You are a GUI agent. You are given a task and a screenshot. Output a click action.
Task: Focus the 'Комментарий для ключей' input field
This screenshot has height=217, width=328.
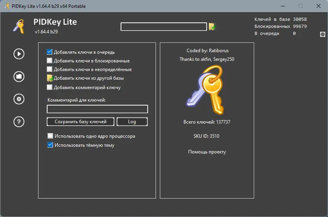pyautogui.click(x=97, y=109)
